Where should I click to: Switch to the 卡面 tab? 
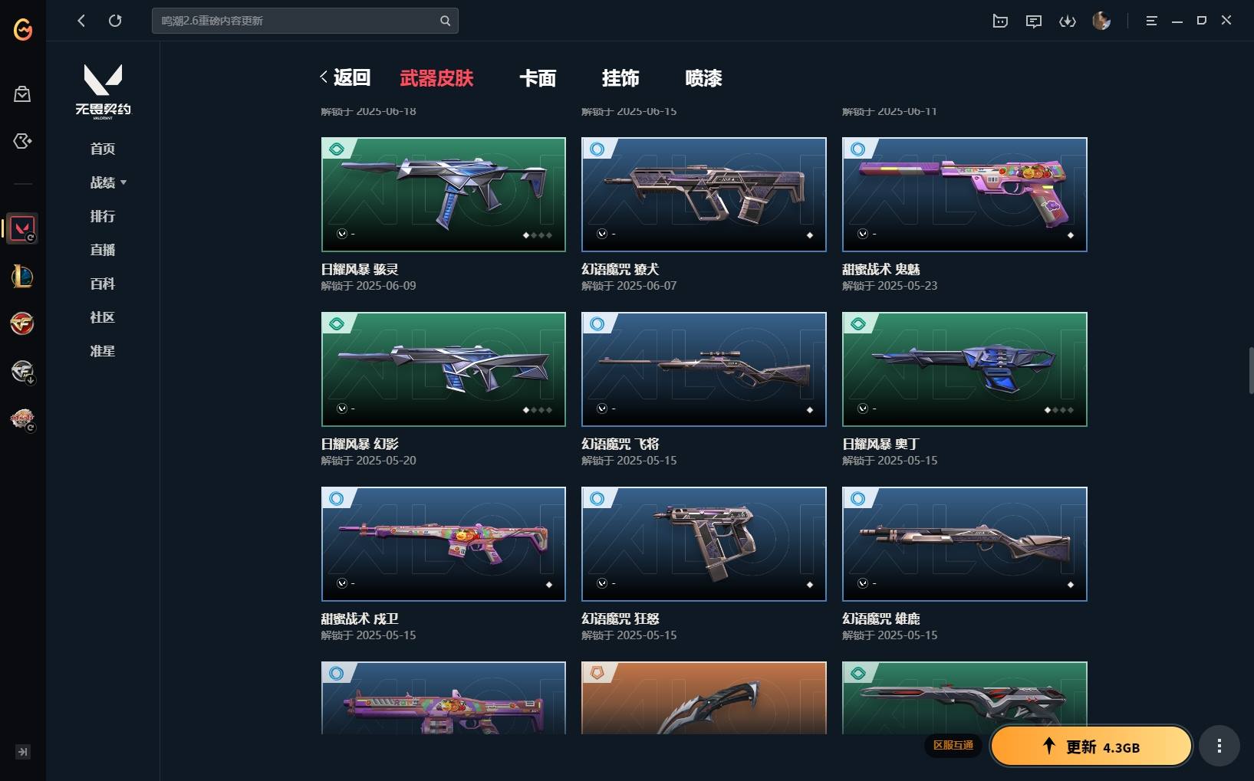pos(538,78)
